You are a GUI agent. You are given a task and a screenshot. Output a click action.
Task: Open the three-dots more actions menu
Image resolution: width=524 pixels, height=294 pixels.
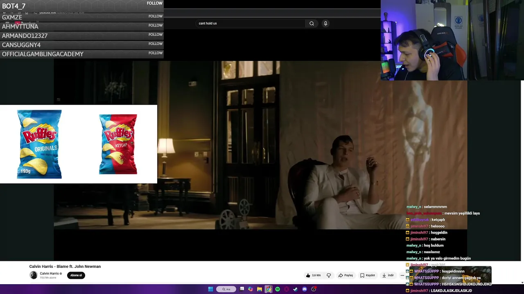point(402,275)
